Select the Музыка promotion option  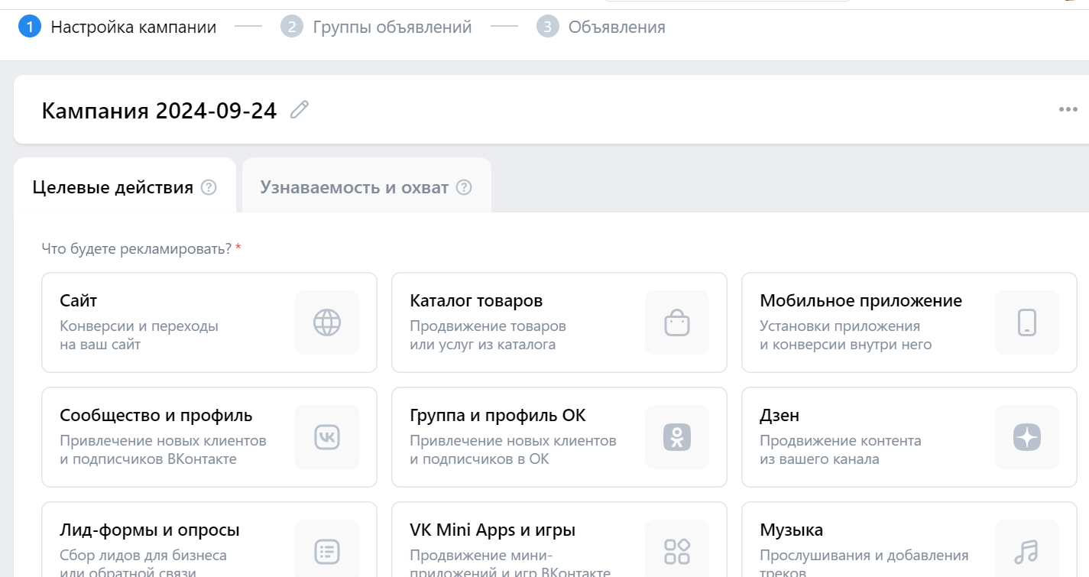coord(909,540)
